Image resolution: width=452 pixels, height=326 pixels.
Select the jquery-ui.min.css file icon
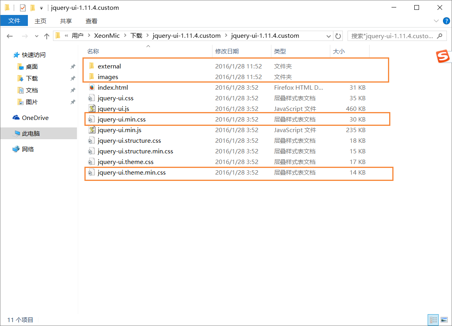tap(91, 119)
